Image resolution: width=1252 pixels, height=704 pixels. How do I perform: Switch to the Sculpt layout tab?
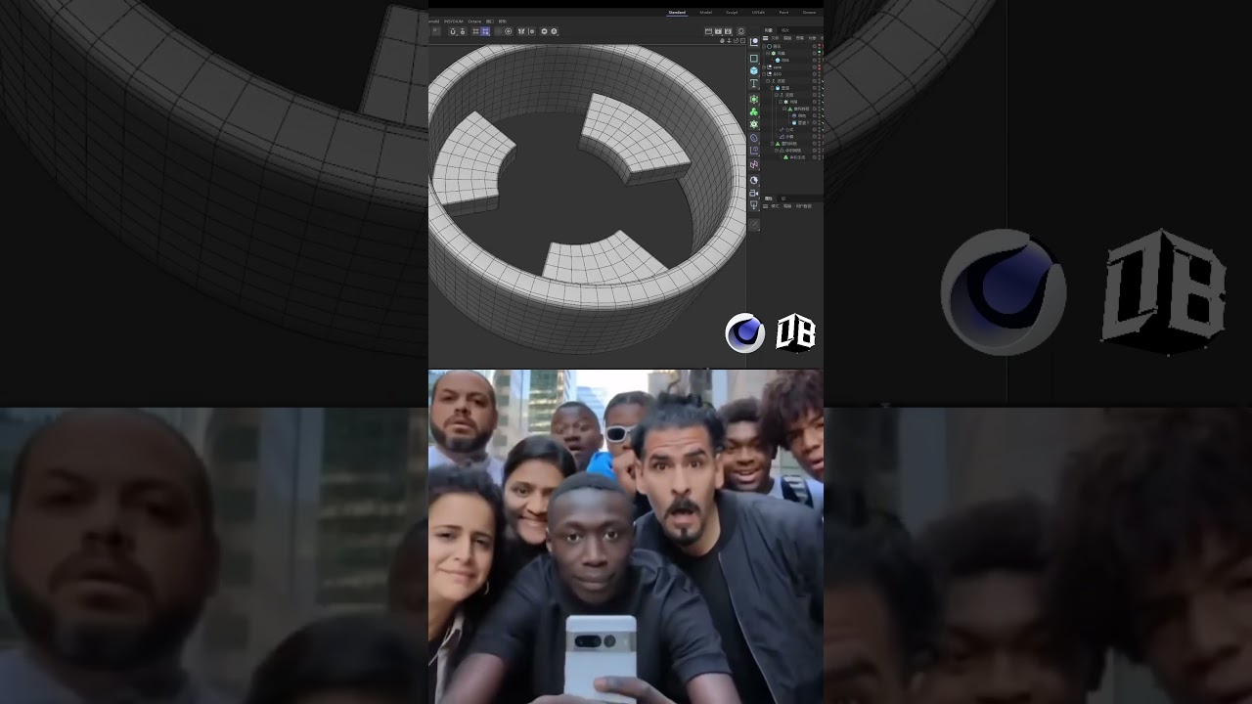(732, 13)
